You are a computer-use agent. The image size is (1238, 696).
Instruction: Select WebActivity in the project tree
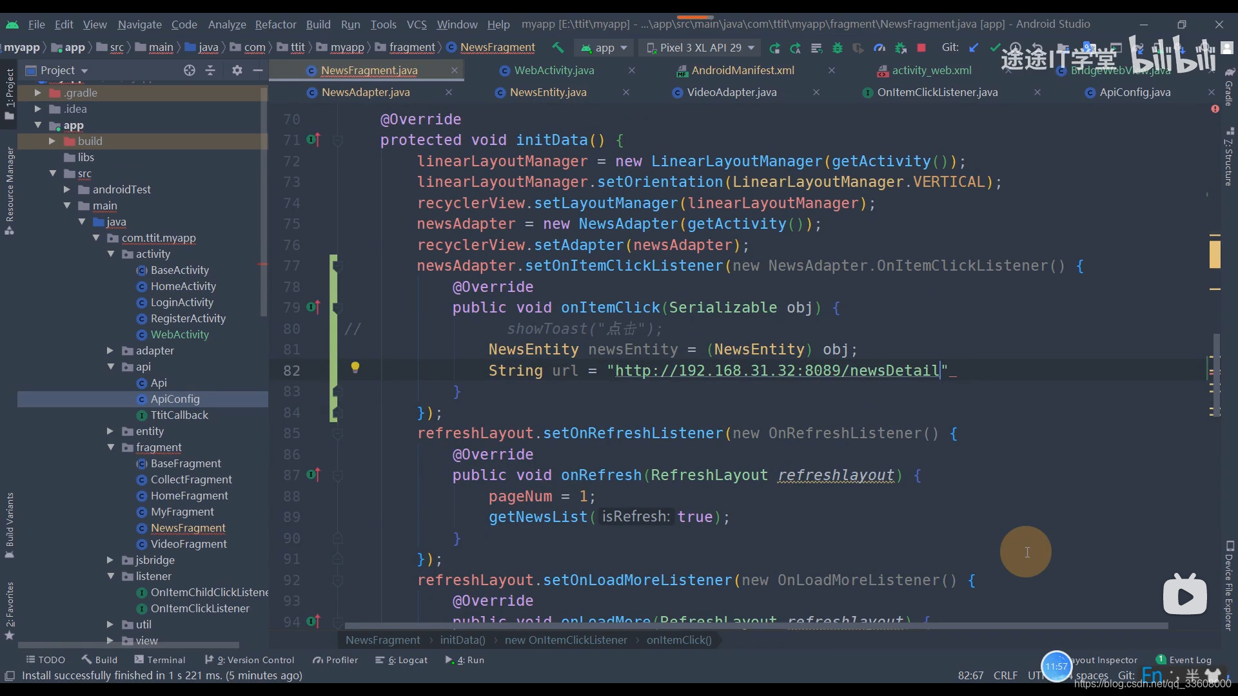pyautogui.click(x=179, y=334)
